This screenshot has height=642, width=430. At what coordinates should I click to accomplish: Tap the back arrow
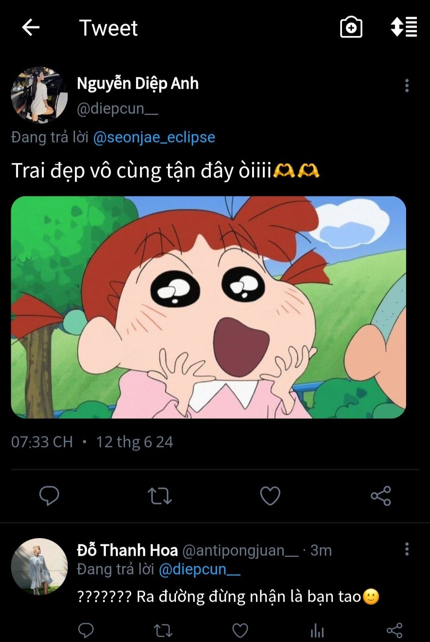coord(31,28)
